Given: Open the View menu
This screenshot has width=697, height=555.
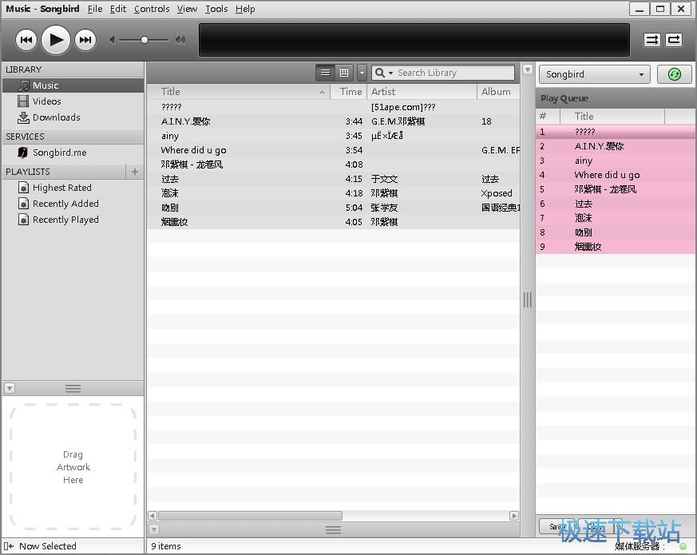Looking at the screenshot, I should point(187,9).
